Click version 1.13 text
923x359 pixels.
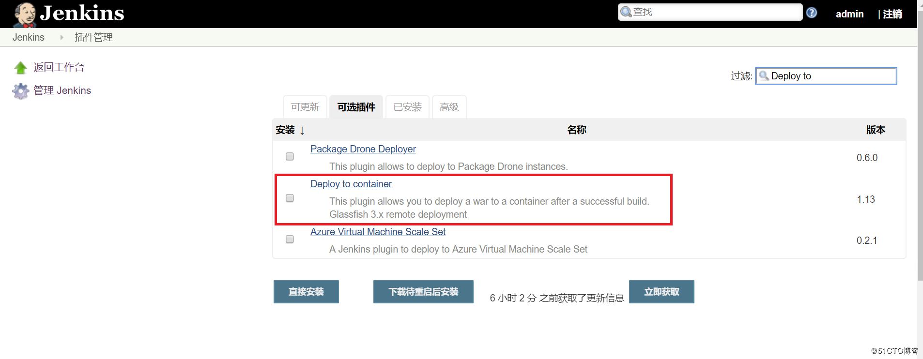866,199
